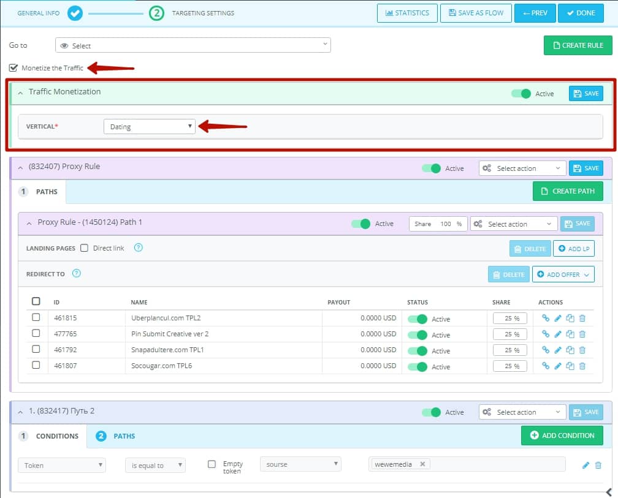This screenshot has width=618, height=498.
Task: Switch to Paths tab in Путь 2
Action: (x=115, y=436)
